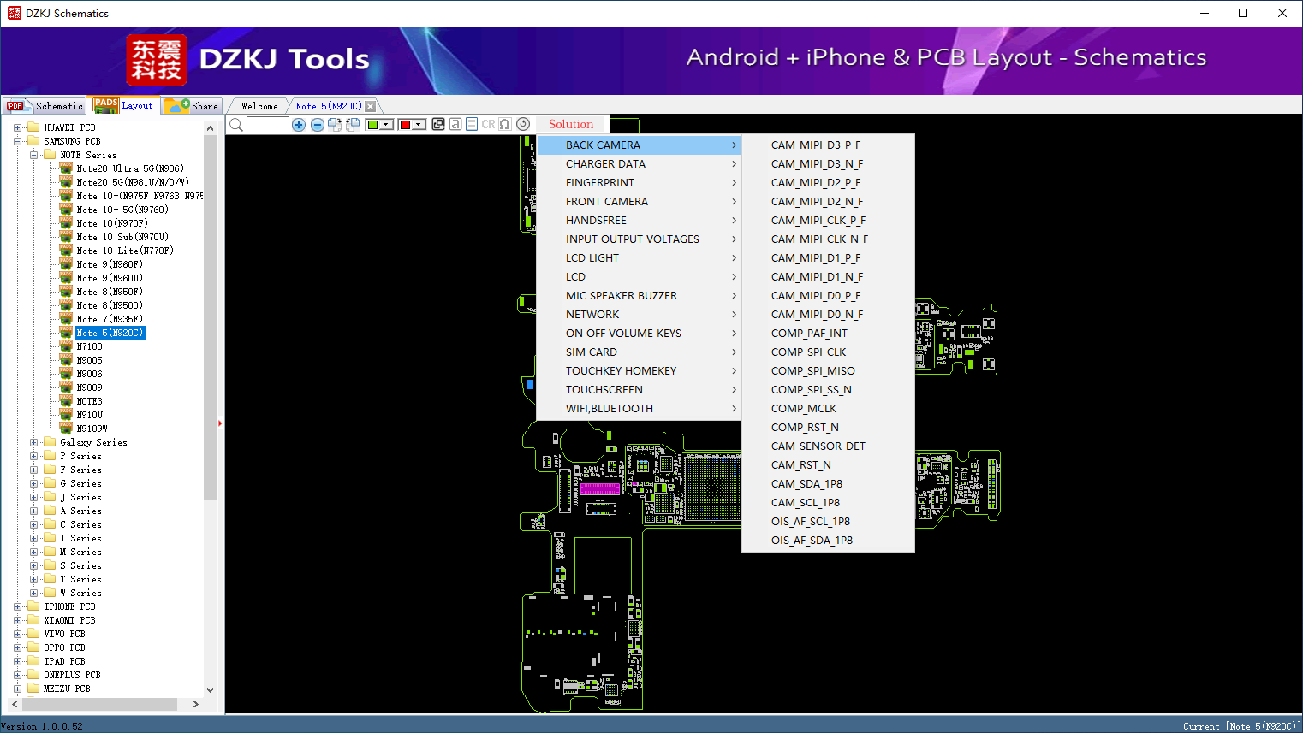The width and height of the screenshot is (1303, 733).
Task: Click the folder icon beside HUAWEI PCB
Action: [x=33, y=127]
